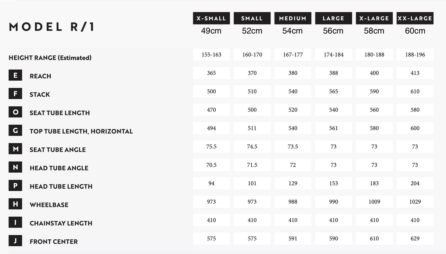Click the E letter badge beside Reach
The width and height of the screenshot is (446, 254).
click(x=15, y=76)
